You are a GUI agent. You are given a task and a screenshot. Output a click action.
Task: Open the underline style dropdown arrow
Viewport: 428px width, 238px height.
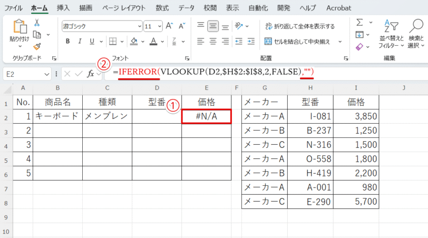(101, 42)
